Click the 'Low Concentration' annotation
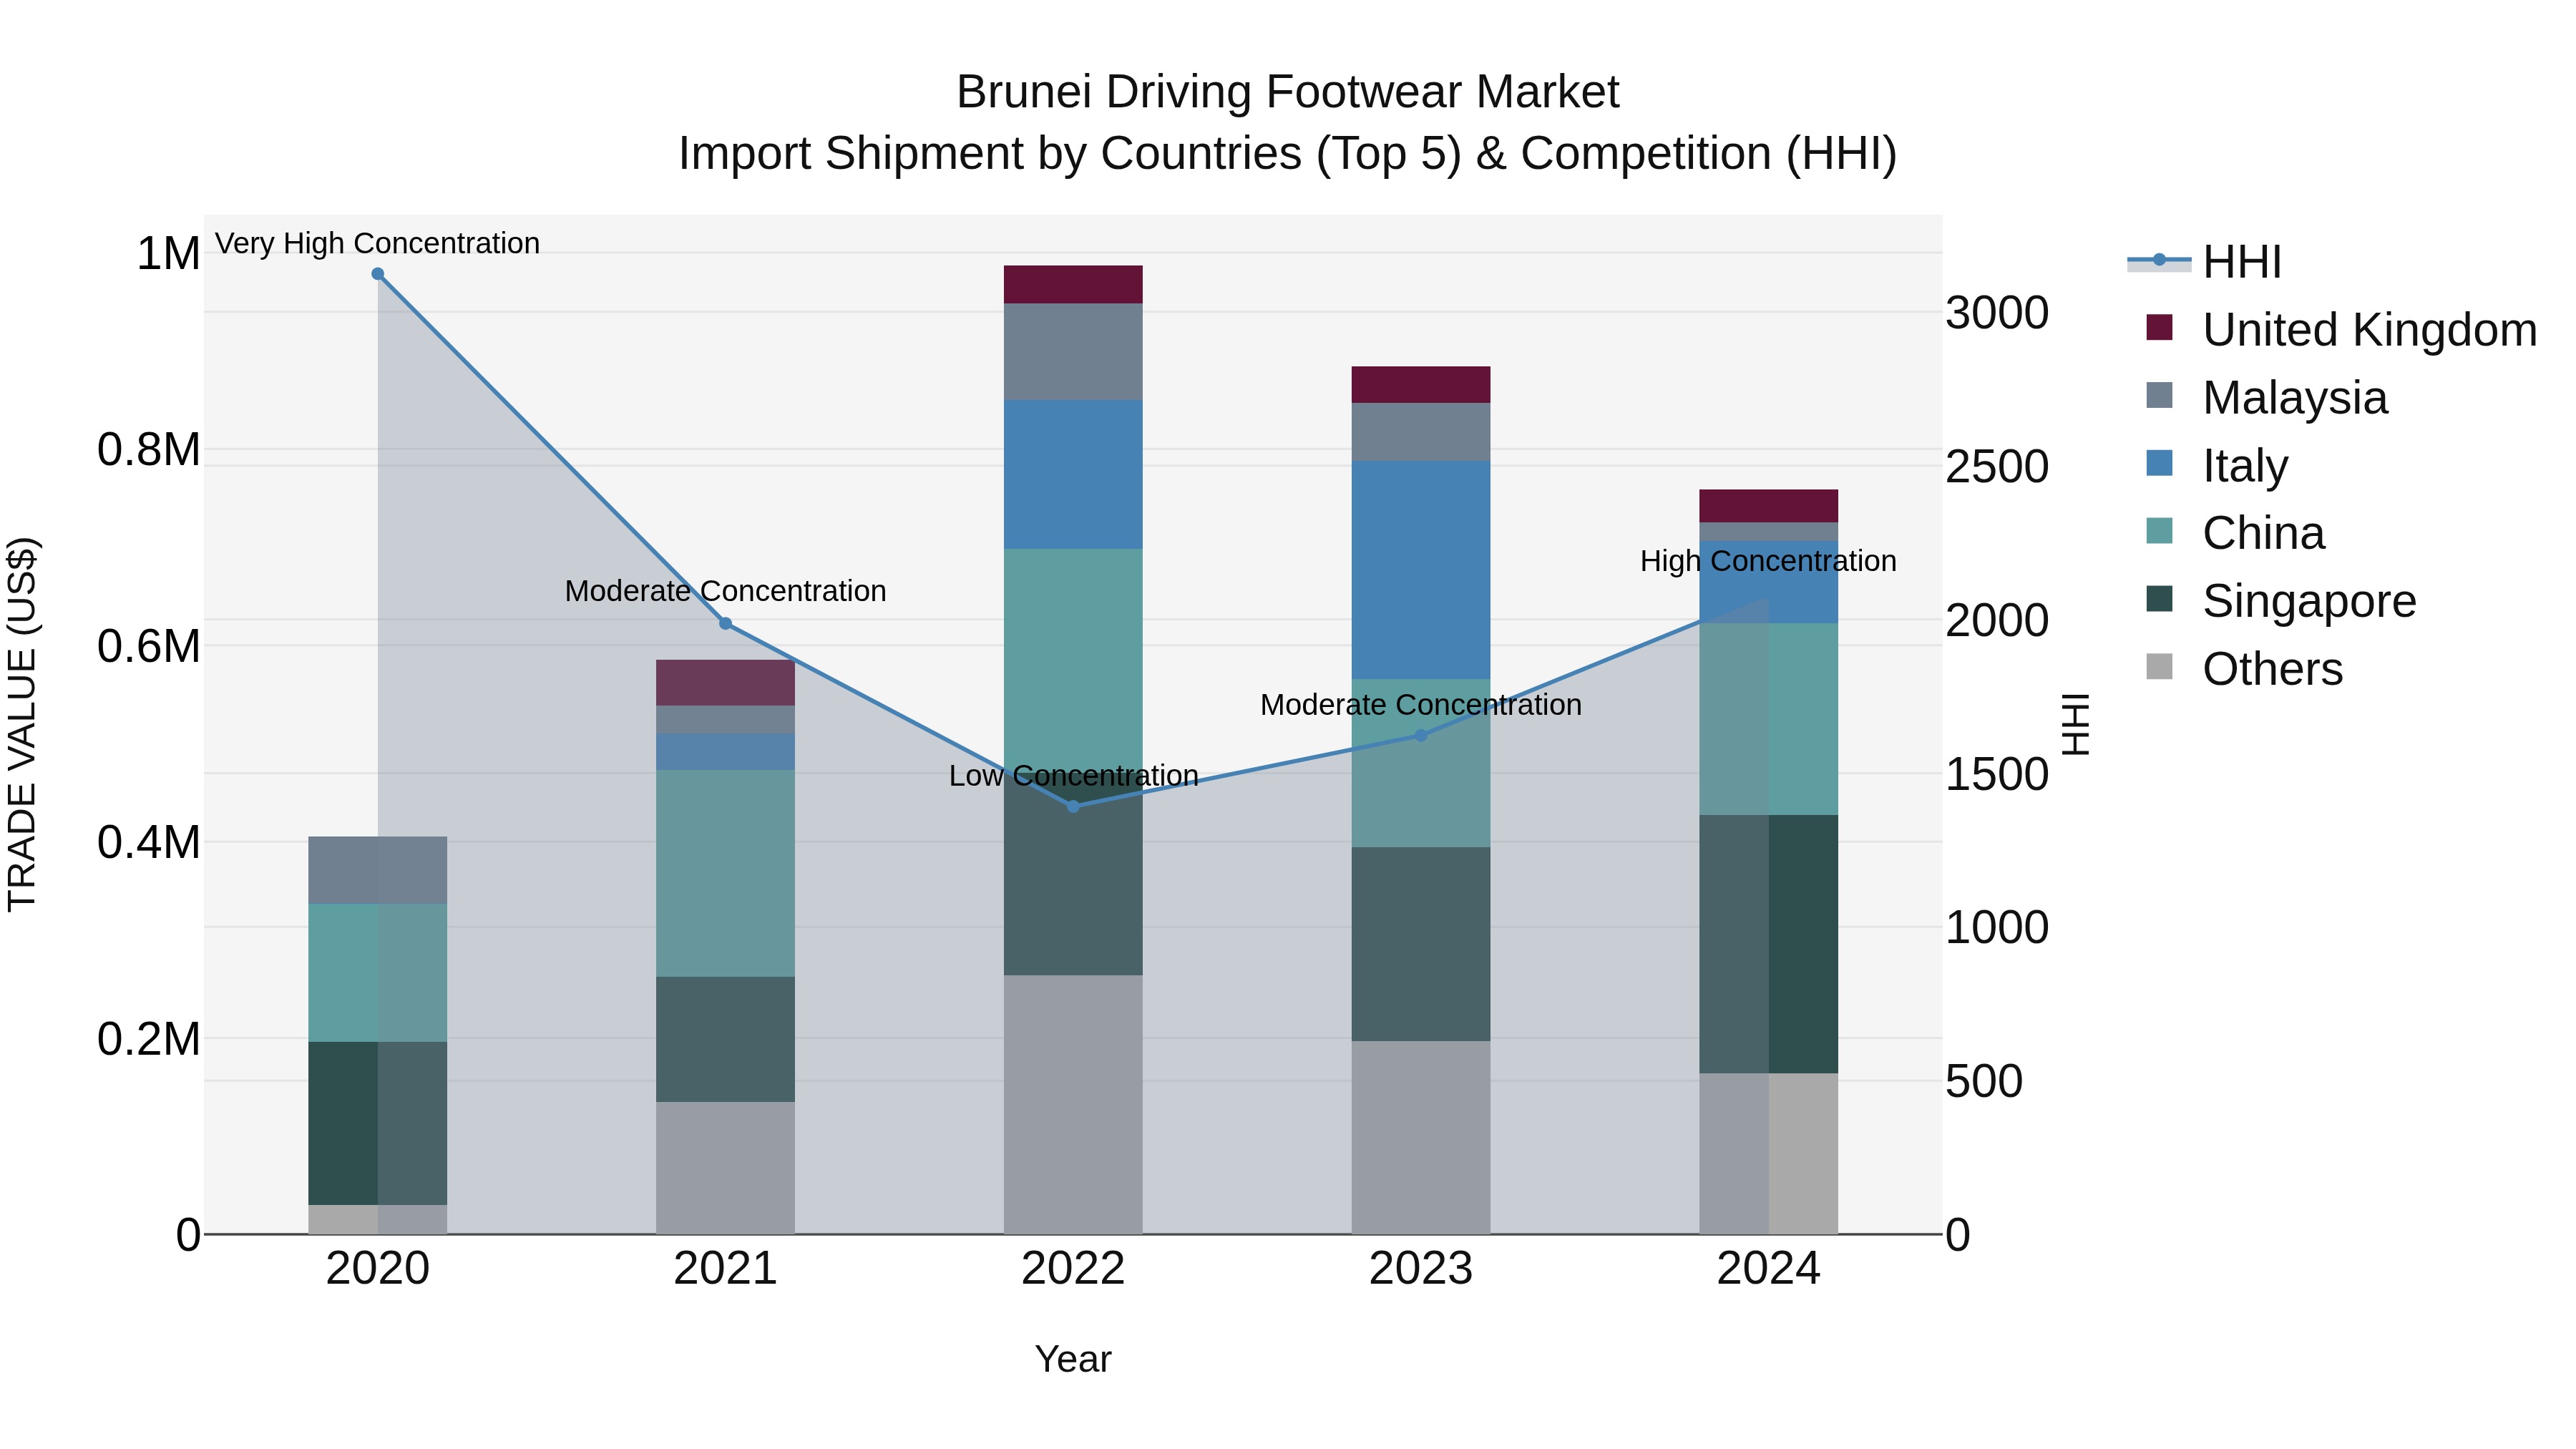2576x1449 pixels. 1074,775
